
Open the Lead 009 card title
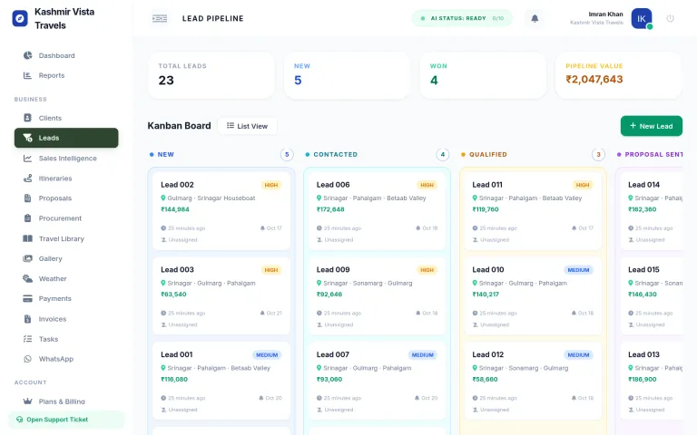coord(333,269)
